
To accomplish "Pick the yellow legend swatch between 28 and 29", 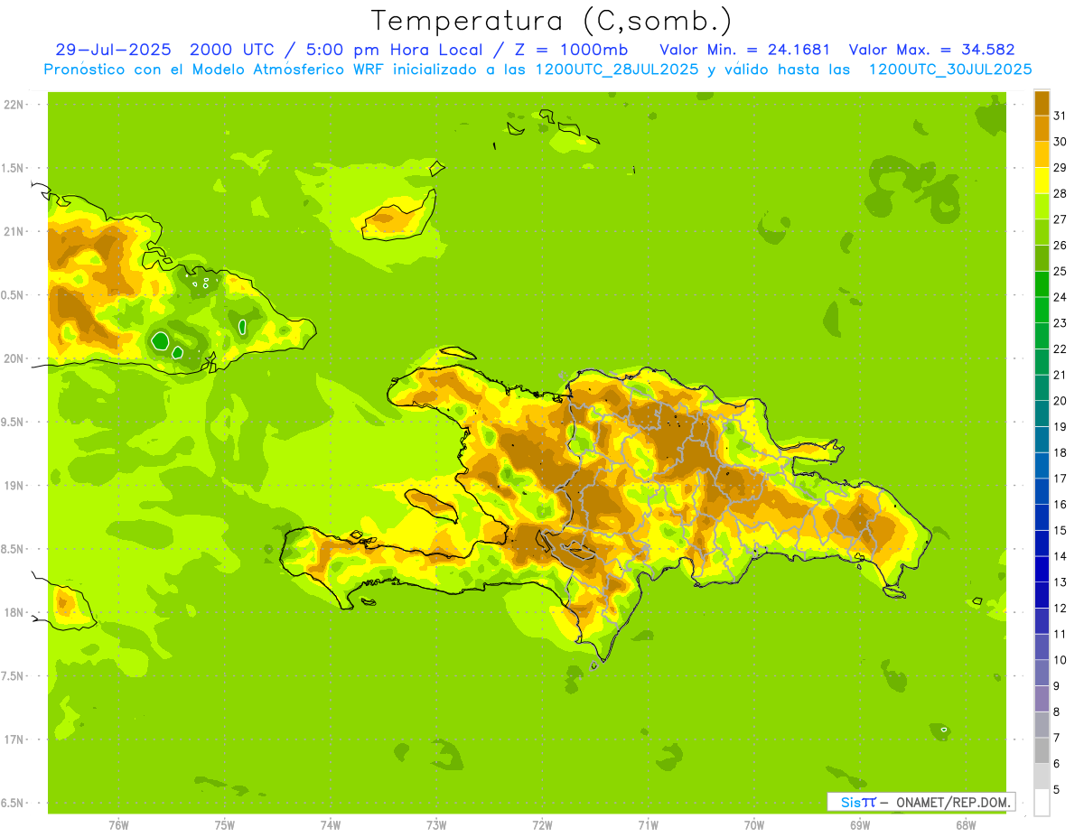I will pyautogui.click(x=1042, y=180).
